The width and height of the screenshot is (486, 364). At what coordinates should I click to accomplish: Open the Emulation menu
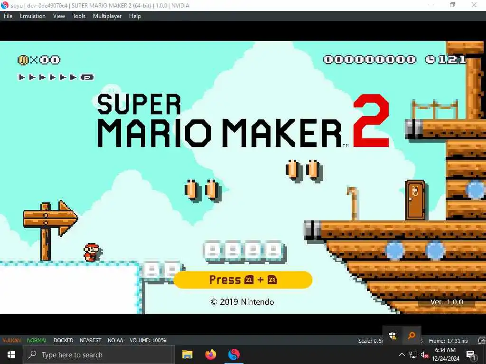pyautogui.click(x=33, y=16)
